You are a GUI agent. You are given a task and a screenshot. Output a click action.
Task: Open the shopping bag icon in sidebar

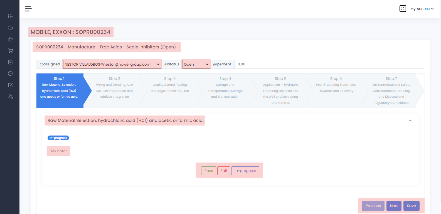pyautogui.click(x=10, y=62)
